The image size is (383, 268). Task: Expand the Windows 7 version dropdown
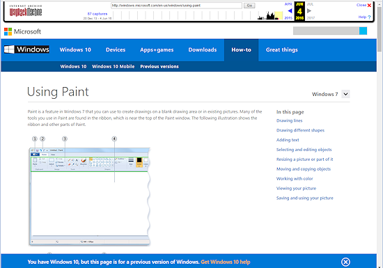pyautogui.click(x=345, y=94)
